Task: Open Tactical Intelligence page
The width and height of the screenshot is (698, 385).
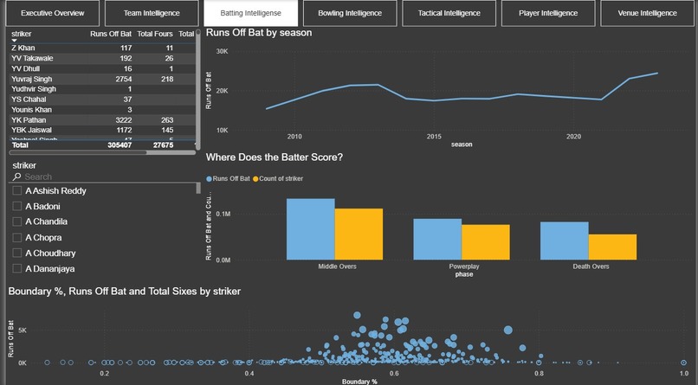Action: 449,13
